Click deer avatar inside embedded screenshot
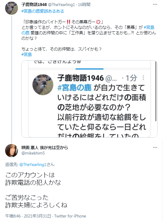The height and width of the screenshot is (222, 163). pyautogui.click(x=43, y=85)
